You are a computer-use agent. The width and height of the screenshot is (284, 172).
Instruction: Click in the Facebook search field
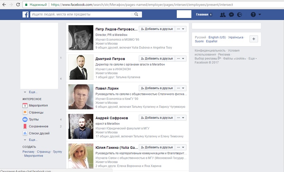(81, 14)
